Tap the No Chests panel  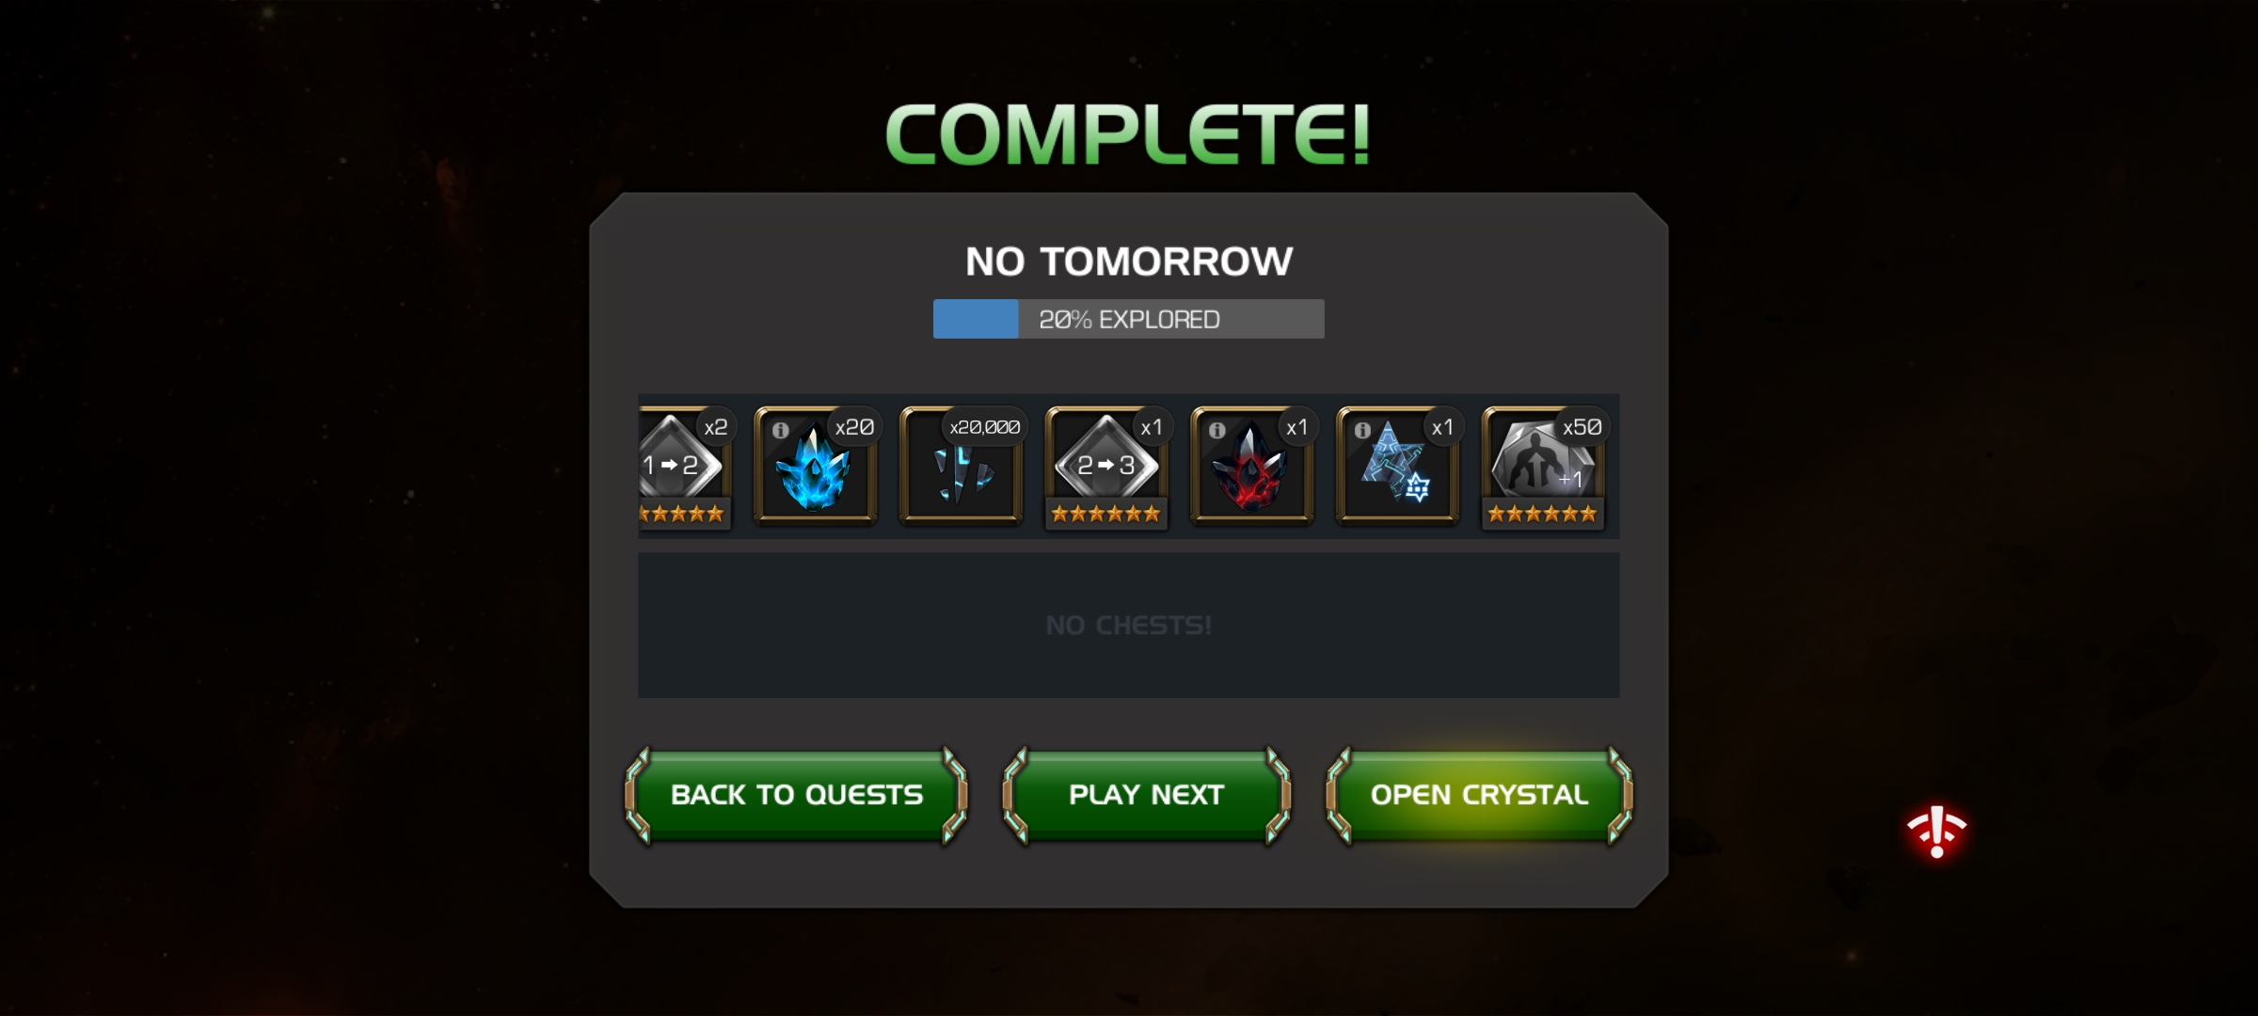pos(1129,625)
